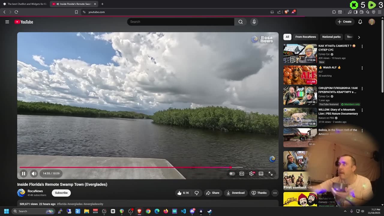Select the National parks chip
The image size is (384, 216).
click(x=331, y=37)
